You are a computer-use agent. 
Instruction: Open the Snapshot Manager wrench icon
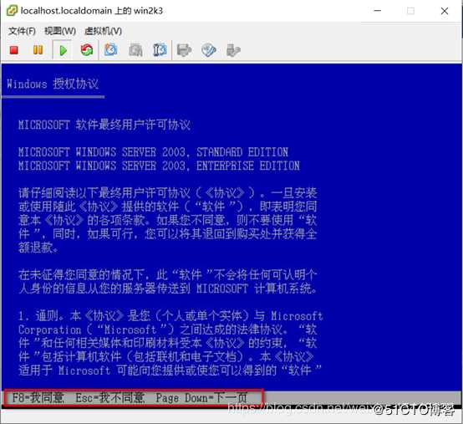(160, 49)
